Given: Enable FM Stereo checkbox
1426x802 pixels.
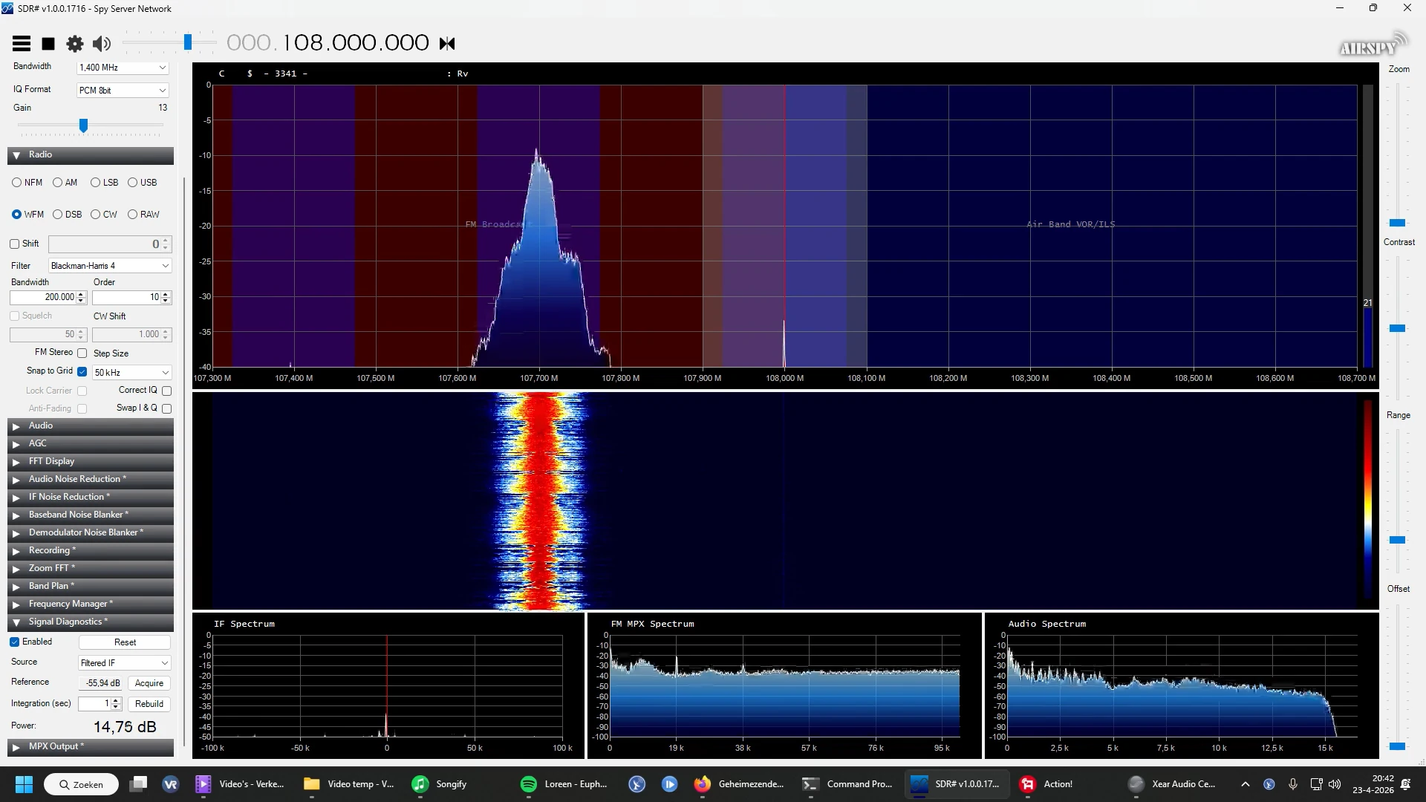Looking at the screenshot, I should (82, 353).
